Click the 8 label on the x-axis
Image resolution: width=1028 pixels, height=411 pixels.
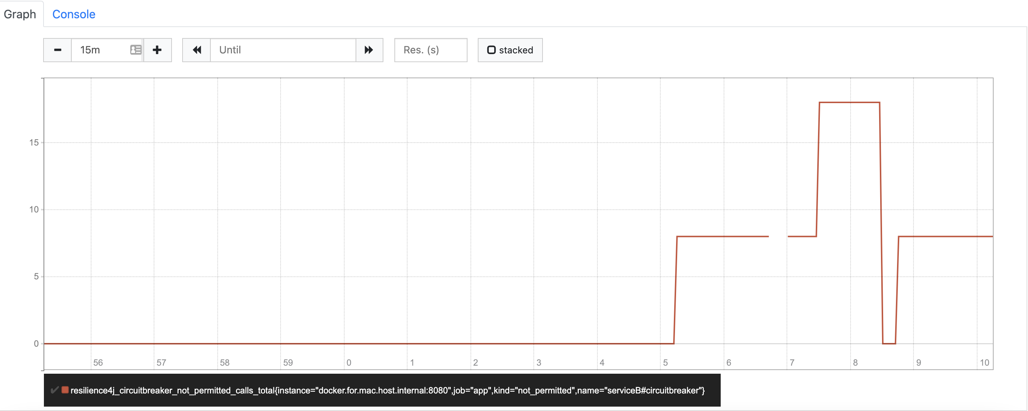tap(855, 362)
